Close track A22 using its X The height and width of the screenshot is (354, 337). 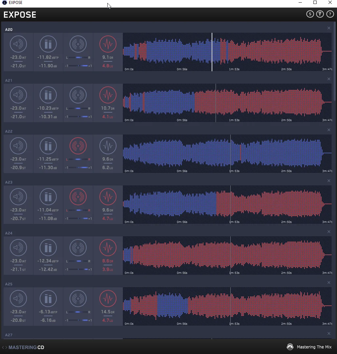[x=329, y=130]
